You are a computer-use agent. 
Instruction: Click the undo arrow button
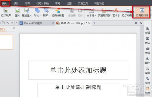[8, 23]
